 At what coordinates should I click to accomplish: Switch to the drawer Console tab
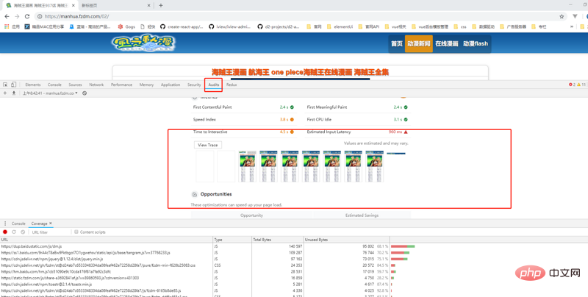pos(18,223)
